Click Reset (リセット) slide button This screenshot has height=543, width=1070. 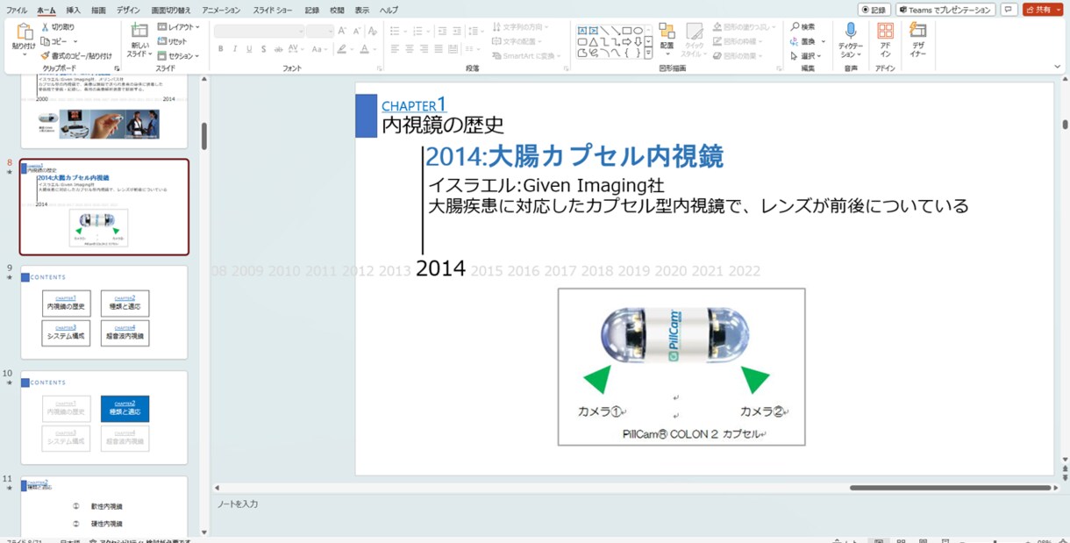(x=172, y=41)
